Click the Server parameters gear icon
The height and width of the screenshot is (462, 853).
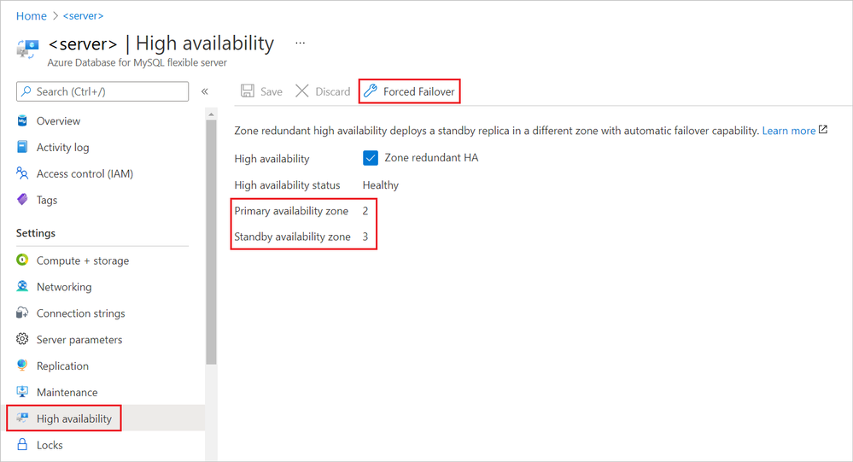pos(23,340)
